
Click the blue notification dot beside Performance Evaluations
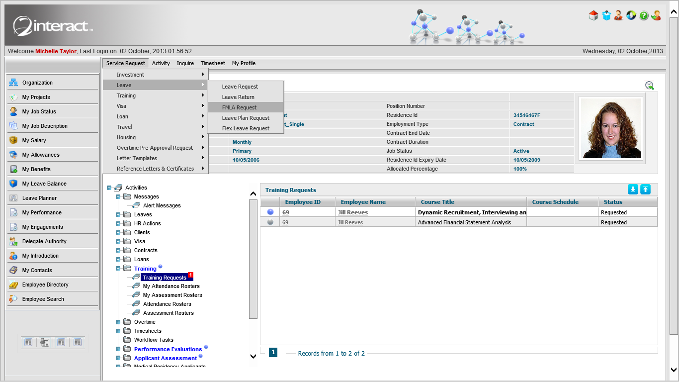(x=206, y=347)
